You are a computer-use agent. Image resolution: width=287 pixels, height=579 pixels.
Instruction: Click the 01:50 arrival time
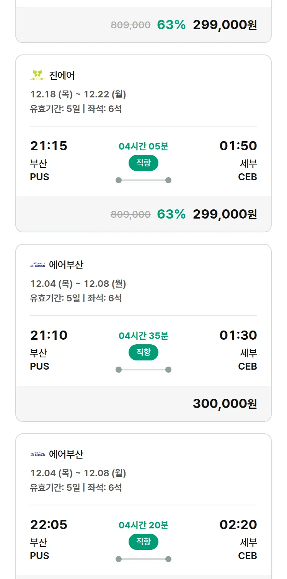point(238,146)
